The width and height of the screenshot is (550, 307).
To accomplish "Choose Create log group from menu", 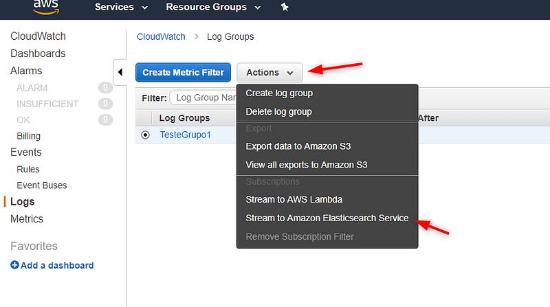I will [279, 93].
